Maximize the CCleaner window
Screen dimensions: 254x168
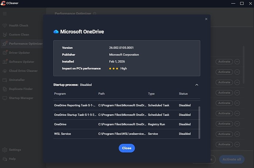242,3
